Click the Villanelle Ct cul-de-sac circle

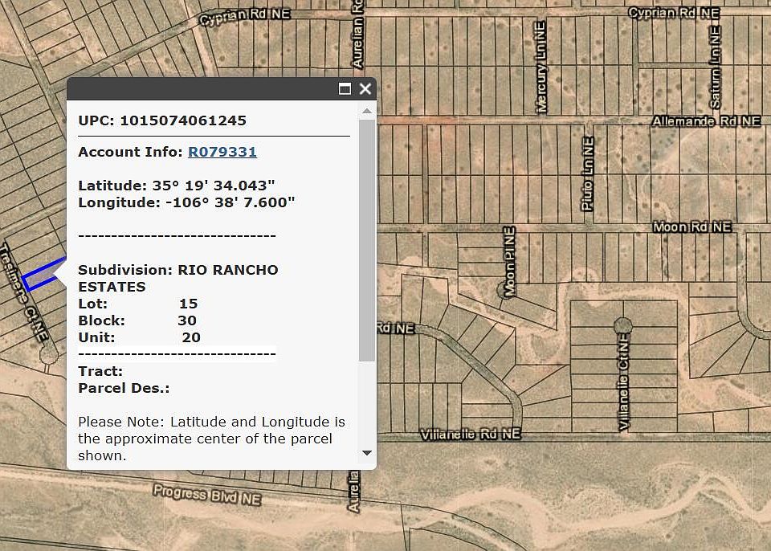coord(622,325)
